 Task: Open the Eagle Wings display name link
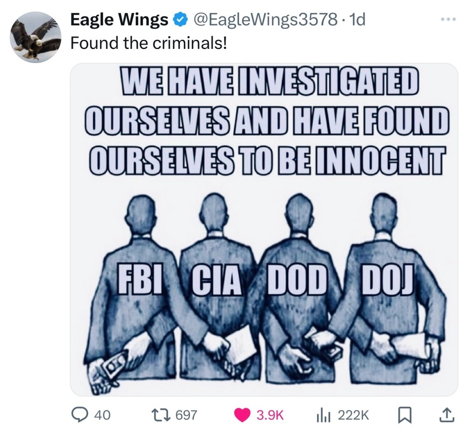pos(119,20)
